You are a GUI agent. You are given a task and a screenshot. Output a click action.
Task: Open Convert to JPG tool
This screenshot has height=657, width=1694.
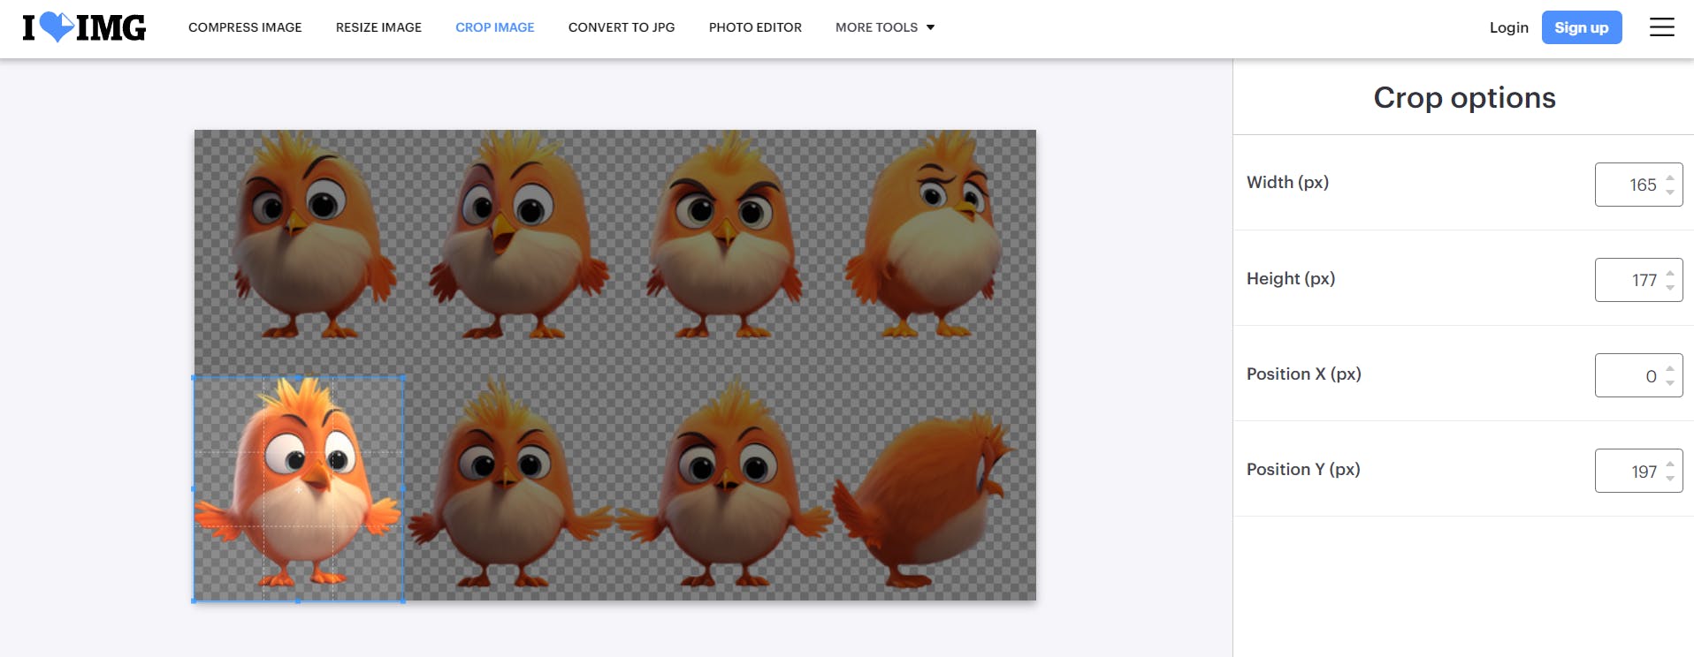pyautogui.click(x=622, y=27)
